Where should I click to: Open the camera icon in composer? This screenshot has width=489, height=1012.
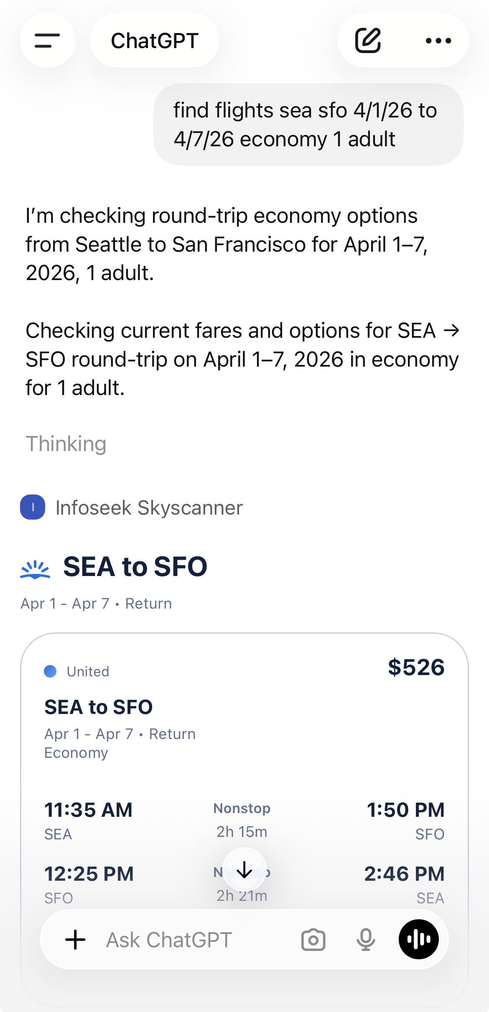point(313,940)
